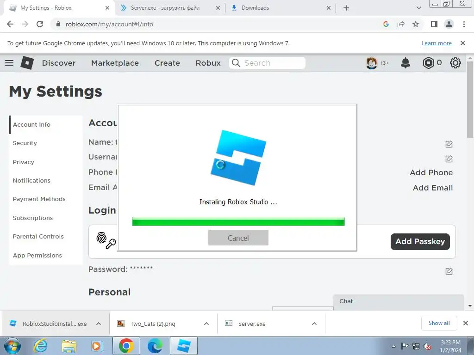Edit the Name field pencil icon
Viewport: 474px width, 355px height.
pyautogui.click(x=449, y=144)
